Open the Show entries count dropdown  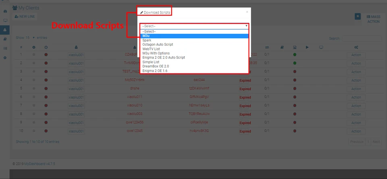pos(29,38)
